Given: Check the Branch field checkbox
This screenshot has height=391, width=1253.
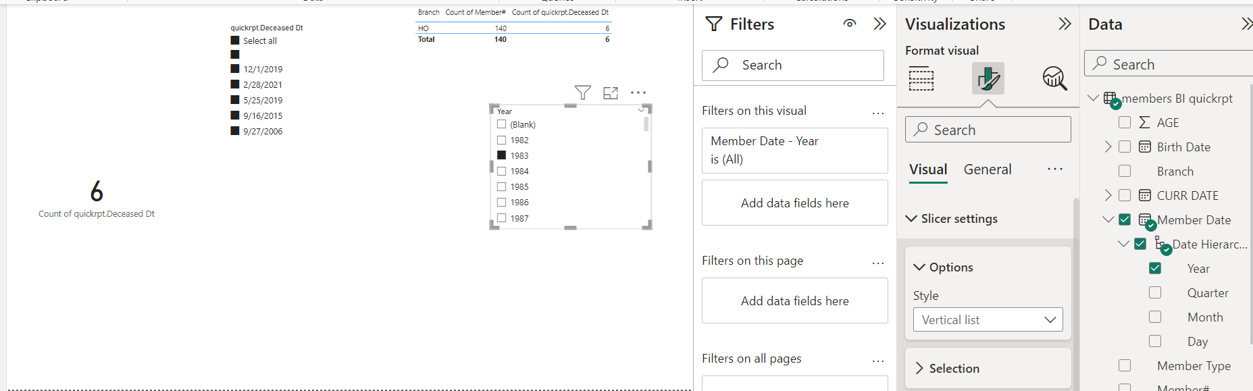Looking at the screenshot, I should (1125, 171).
